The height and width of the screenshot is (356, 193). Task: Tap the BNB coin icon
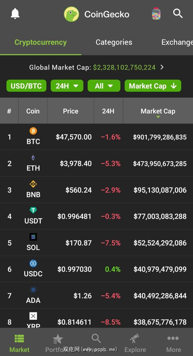33,184
